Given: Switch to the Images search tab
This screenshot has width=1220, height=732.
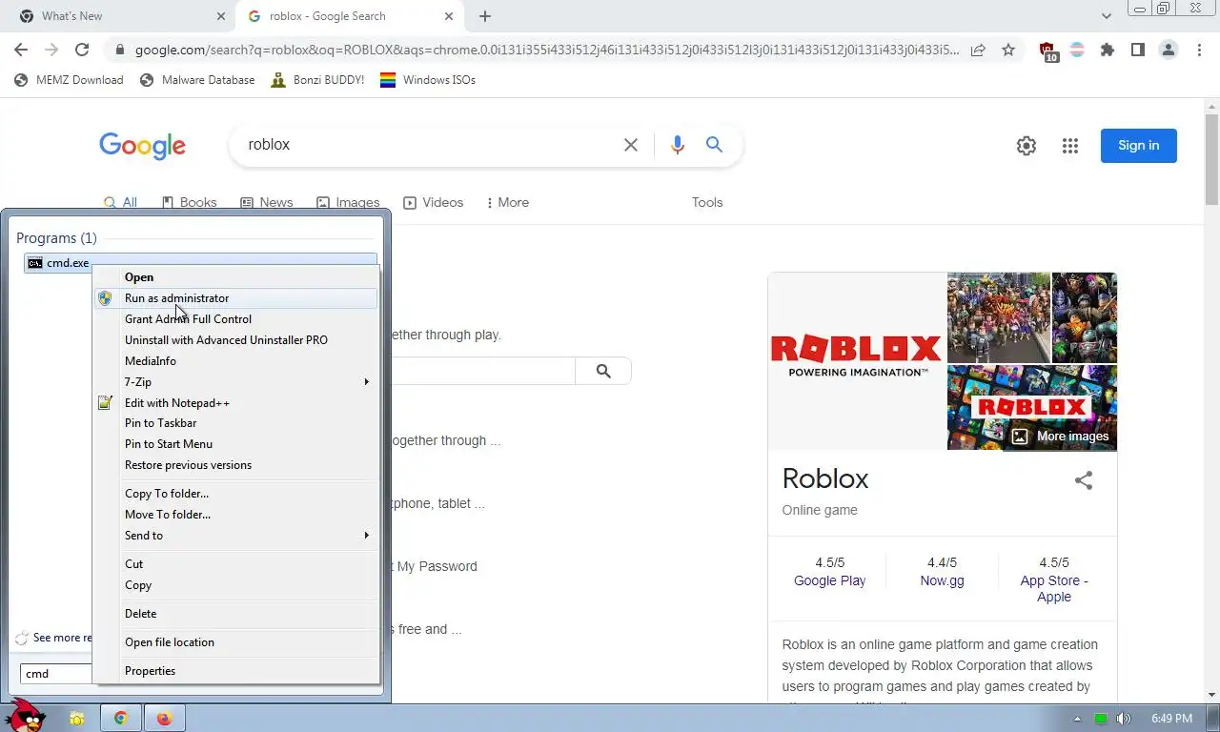Looking at the screenshot, I should coord(348,202).
